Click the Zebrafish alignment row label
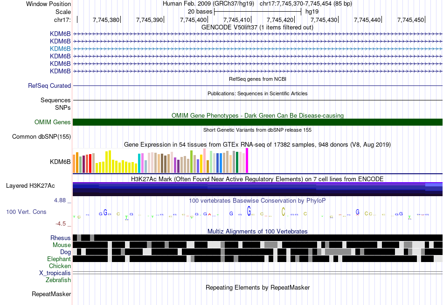The image size is (443, 305). pyautogui.click(x=58, y=280)
